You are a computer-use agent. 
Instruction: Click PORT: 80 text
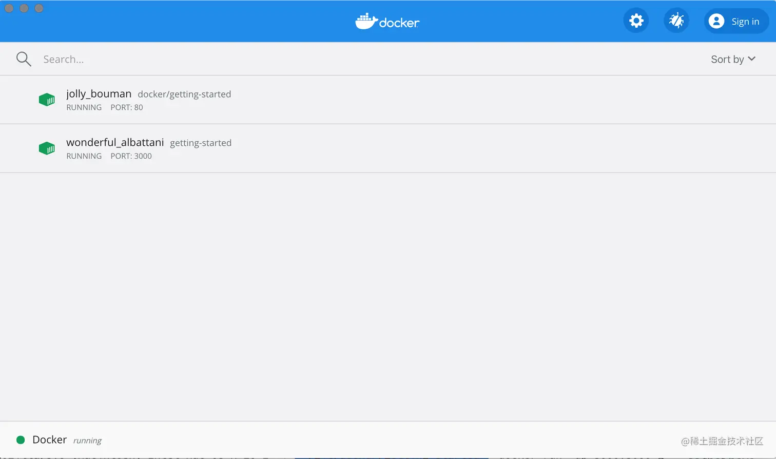(x=127, y=107)
